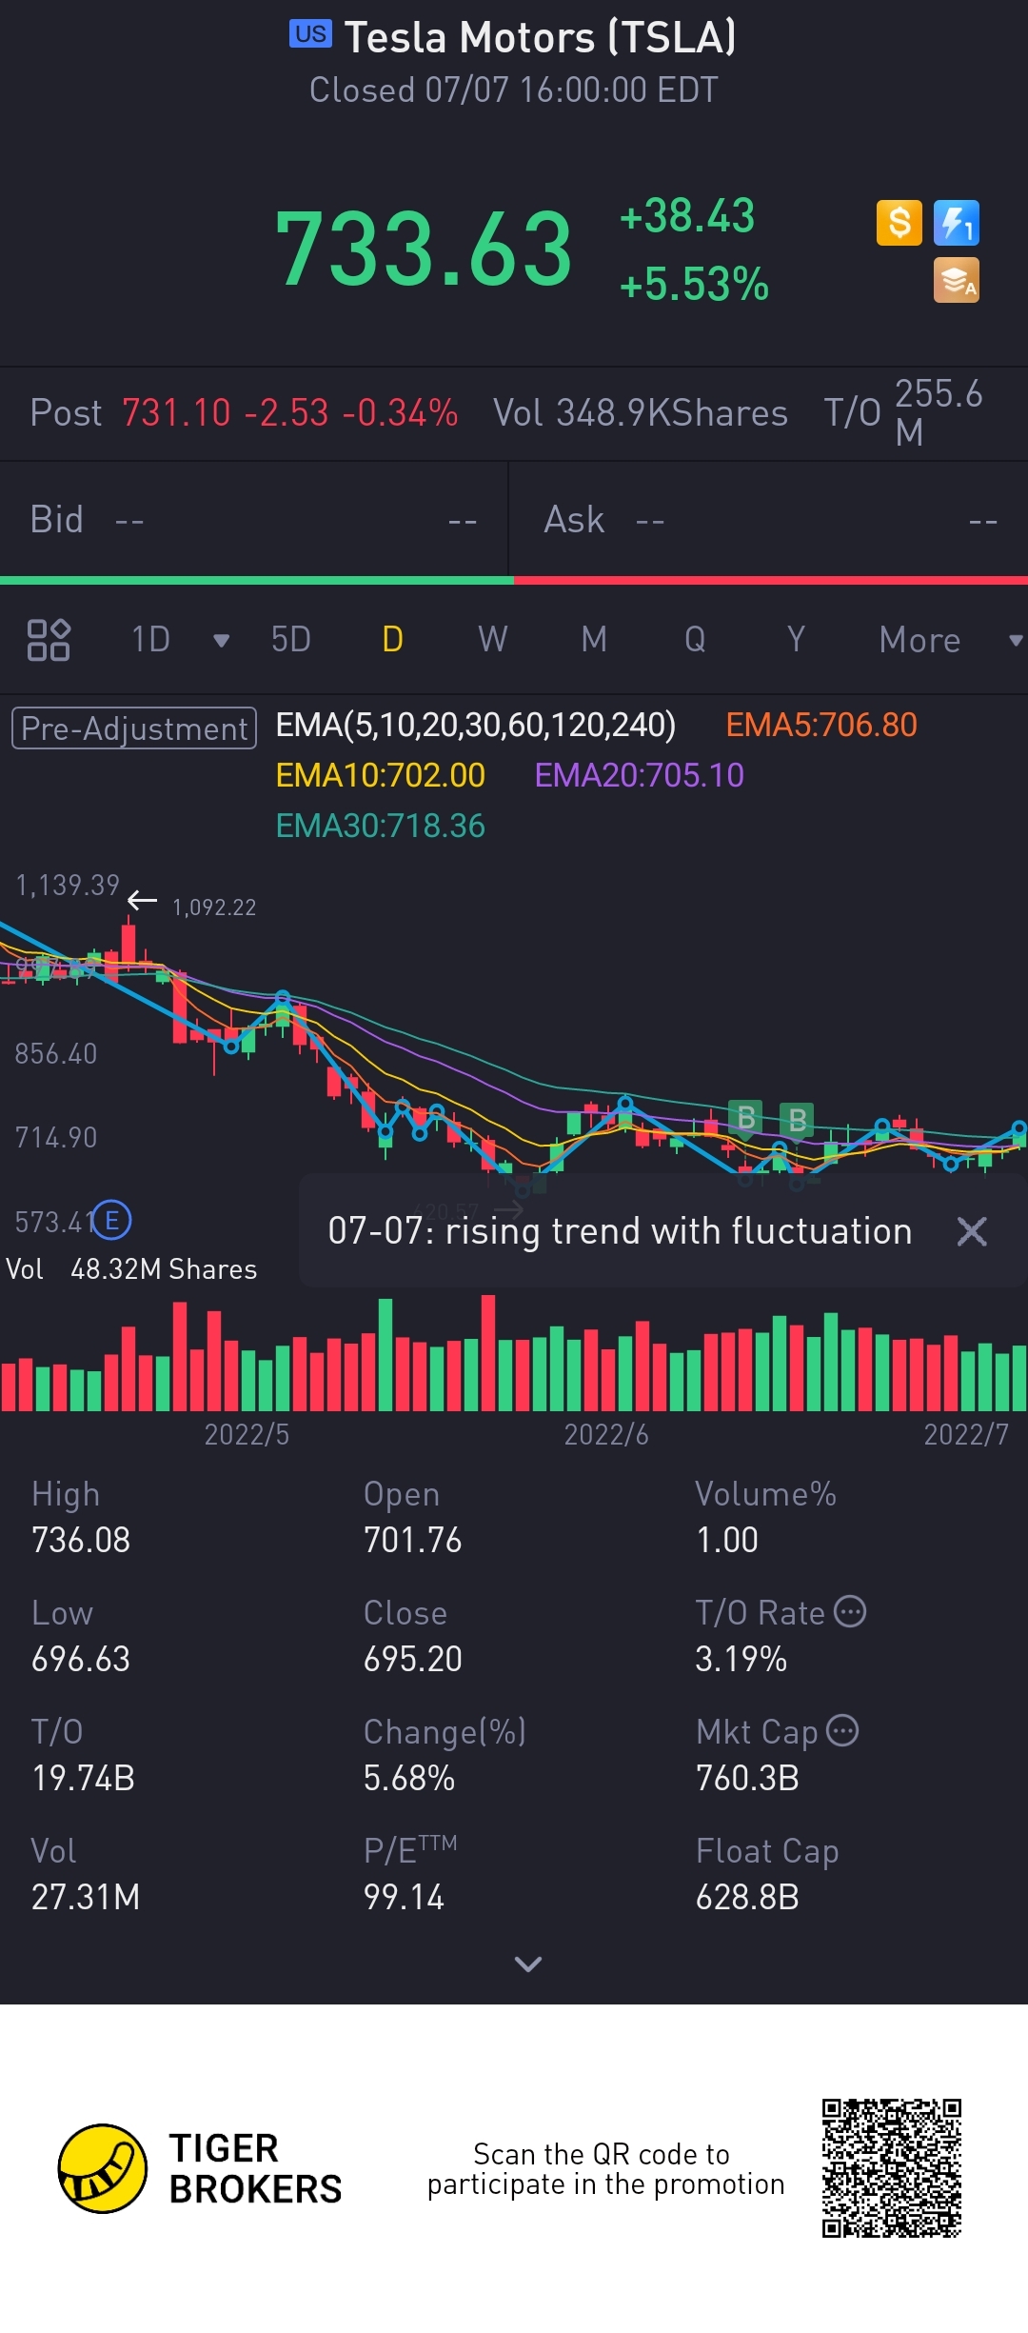Open the 1D timeframe dropdown arrow
This screenshot has width=1028, height=2333.
[222, 641]
